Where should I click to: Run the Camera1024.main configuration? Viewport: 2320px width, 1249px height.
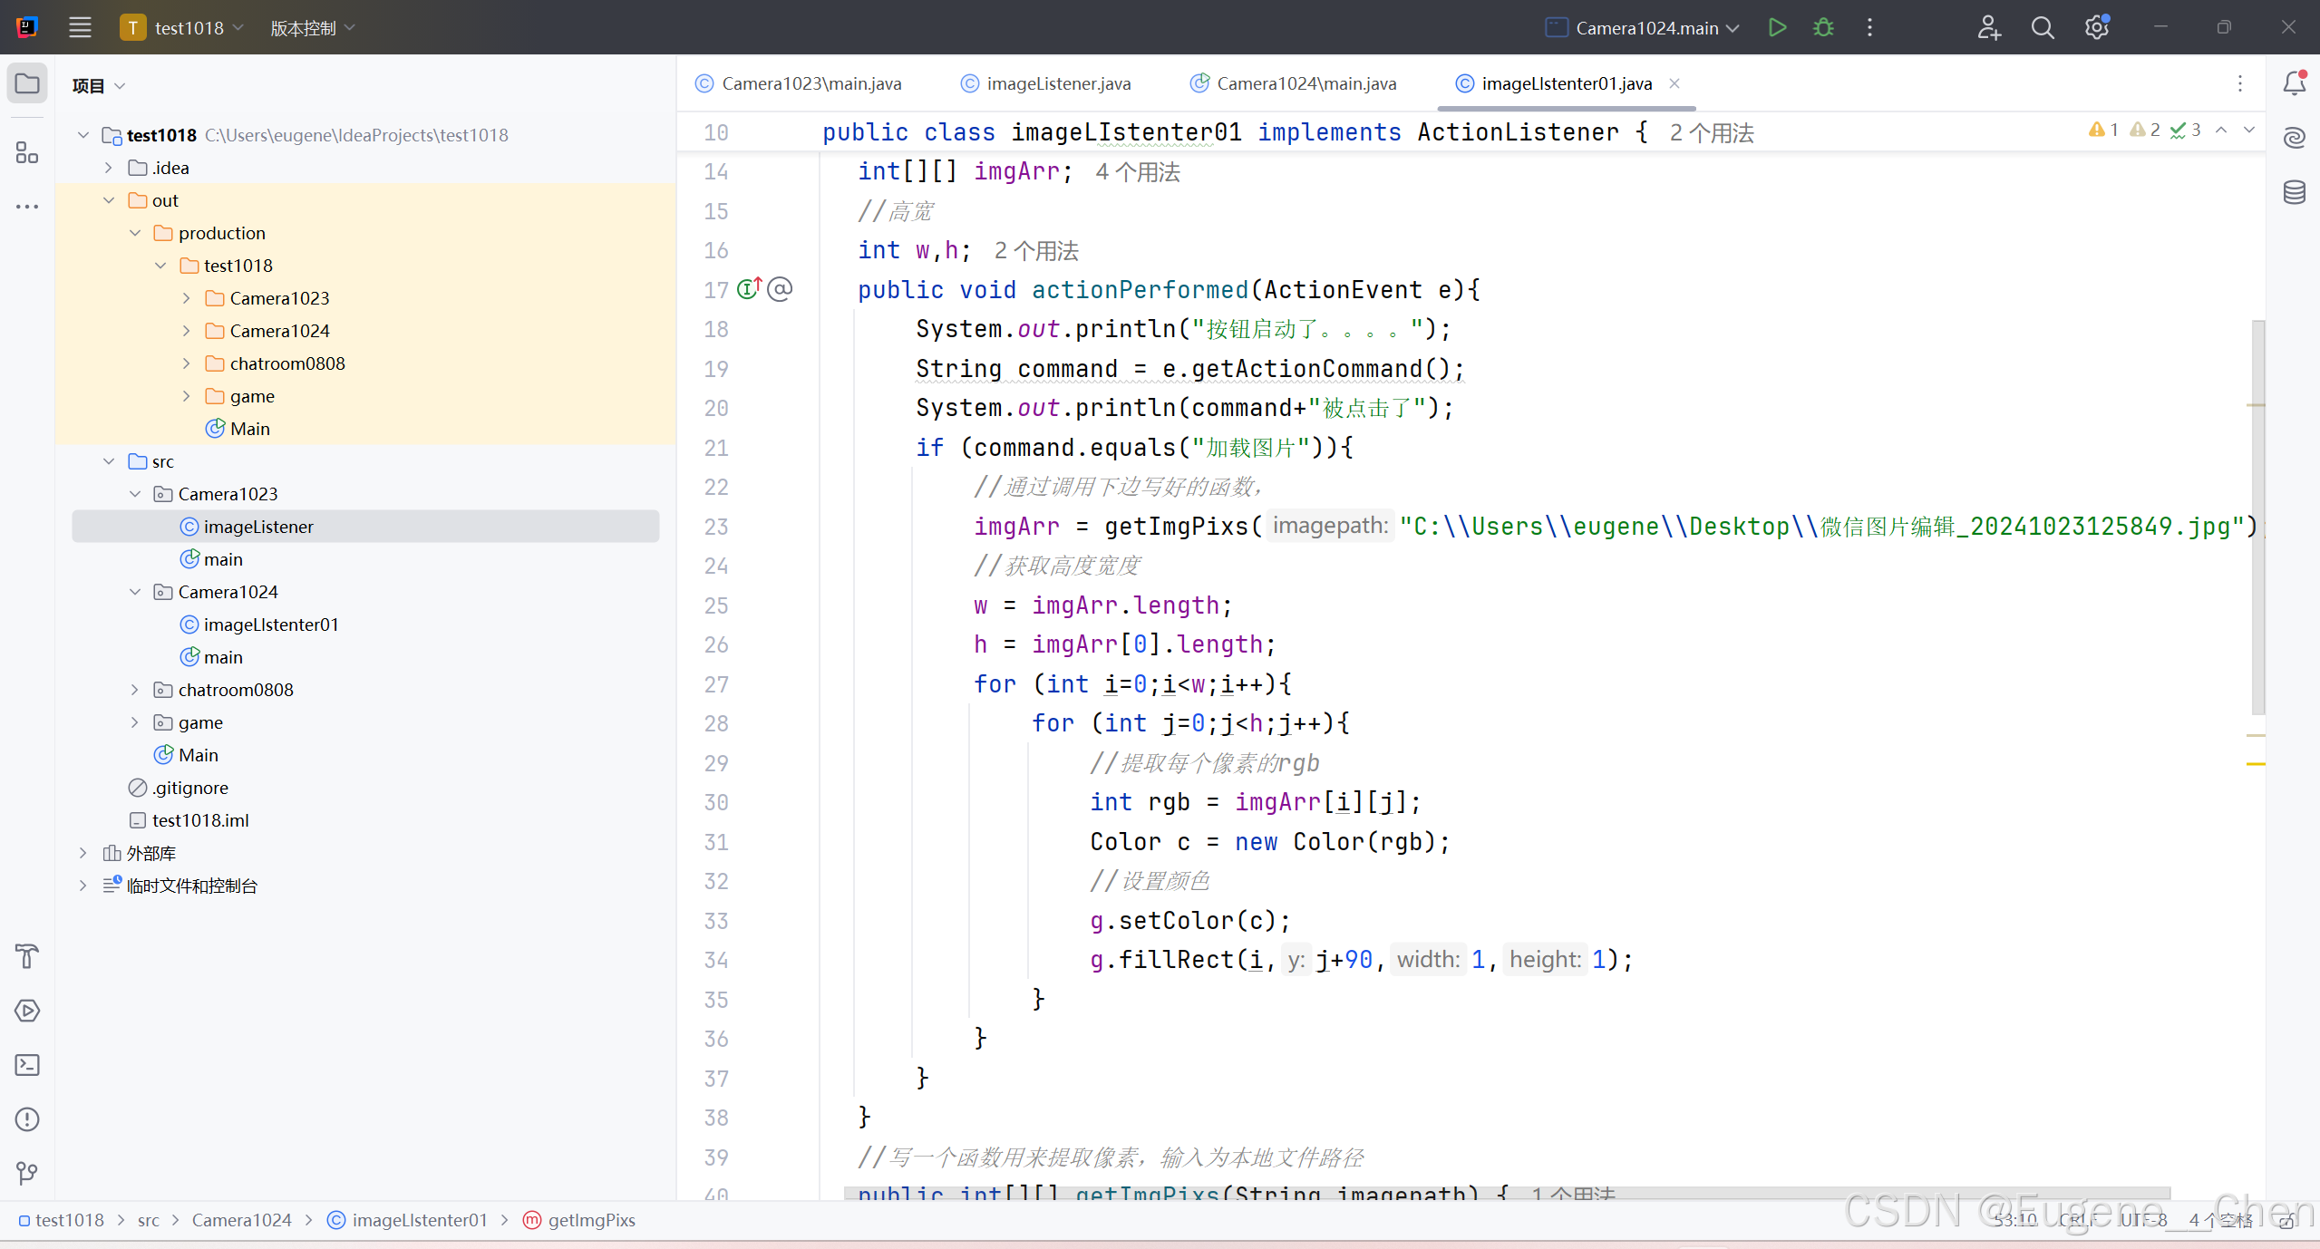1777,27
